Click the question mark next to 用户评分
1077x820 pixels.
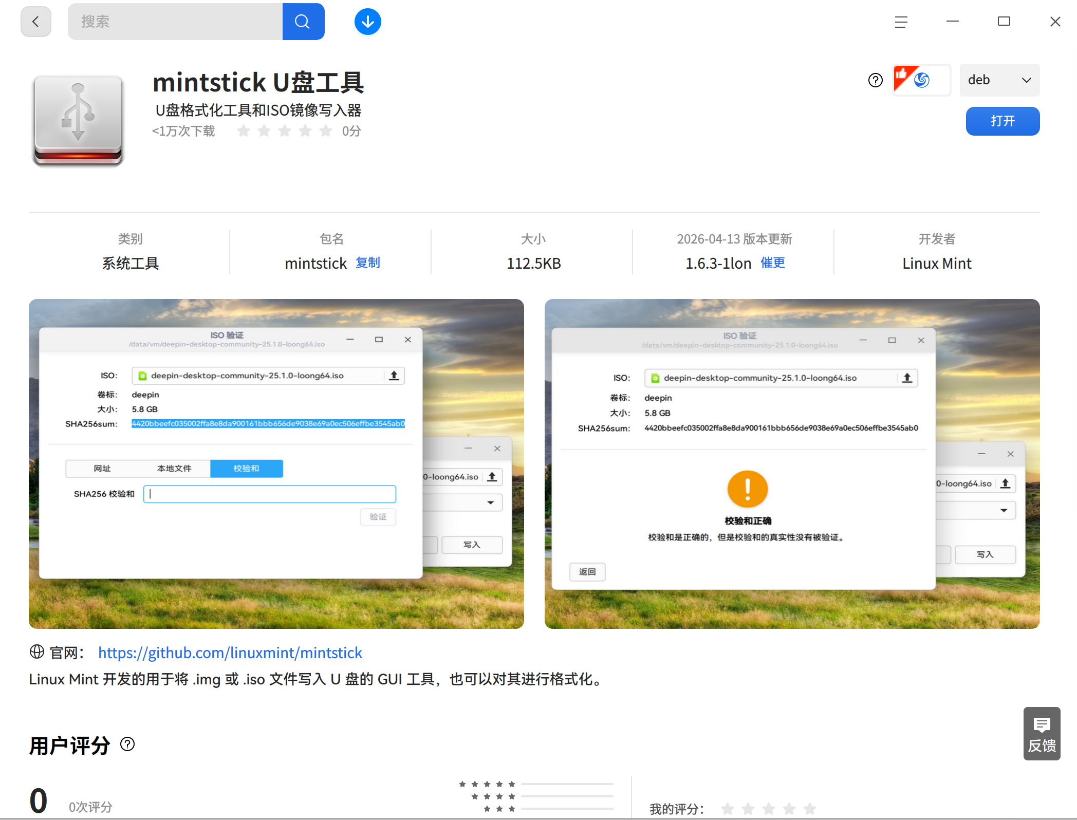(127, 744)
